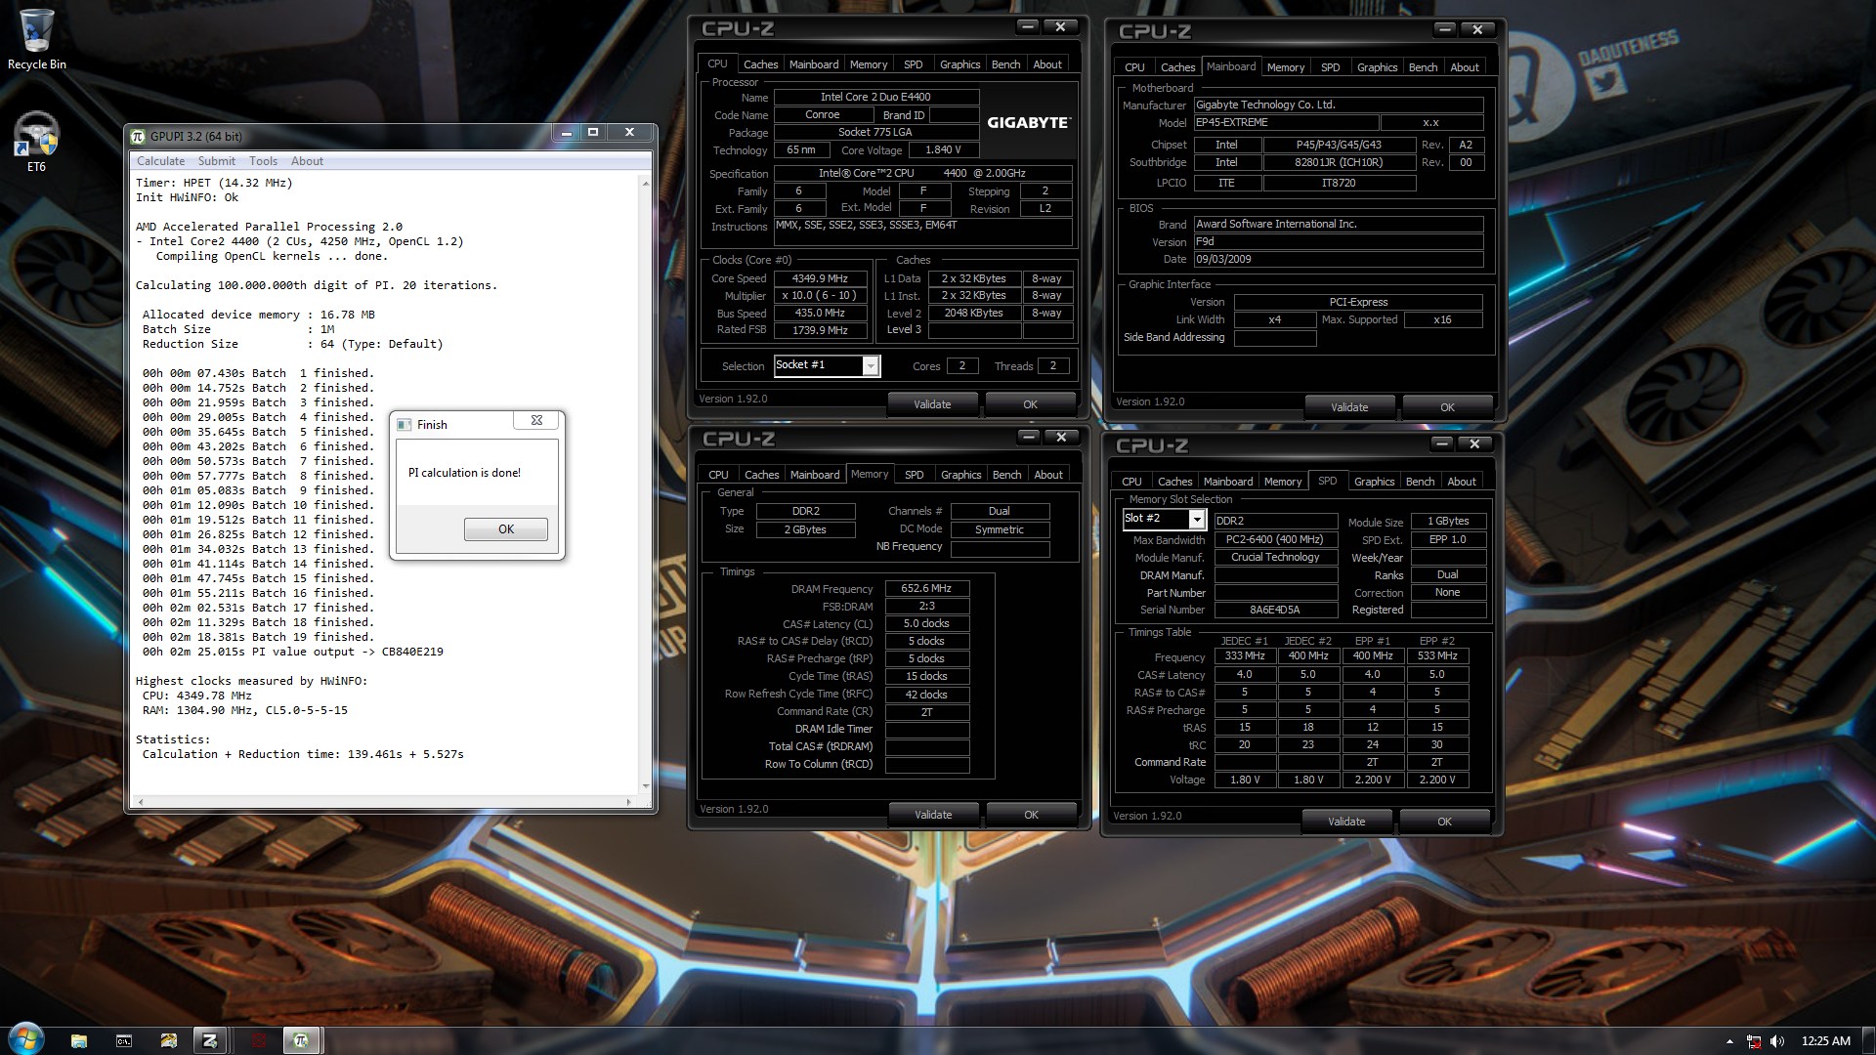The image size is (1876, 1055).
Task: Click the GPUPI taskbar icon
Action: [301, 1040]
